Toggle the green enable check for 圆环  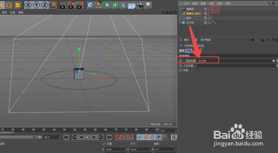[x=211, y=18]
